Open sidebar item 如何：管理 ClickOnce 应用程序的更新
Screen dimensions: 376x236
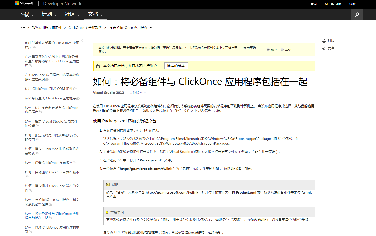(52, 230)
